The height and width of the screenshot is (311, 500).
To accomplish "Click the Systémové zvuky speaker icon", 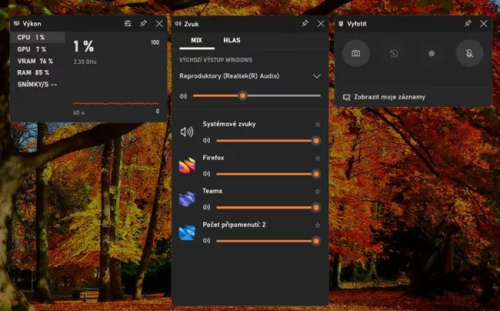I will coord(187,132).
